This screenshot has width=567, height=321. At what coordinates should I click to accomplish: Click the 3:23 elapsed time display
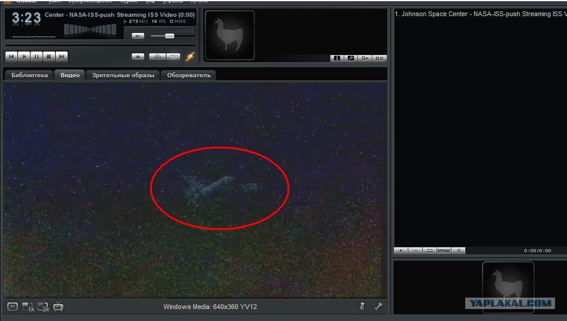tap(26, 19)
